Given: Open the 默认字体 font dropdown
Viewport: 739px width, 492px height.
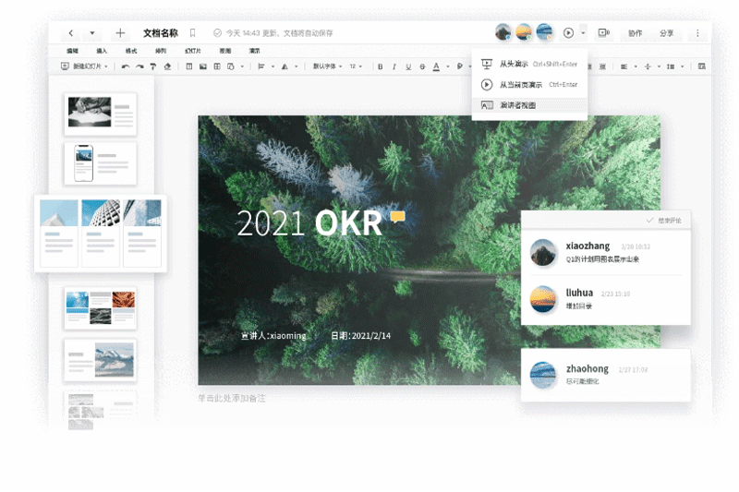Looking at the screenshot, I should coord(327,66).
